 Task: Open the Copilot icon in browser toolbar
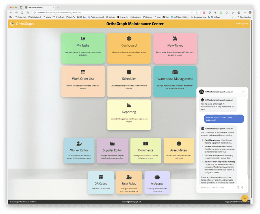pos(250,12)
